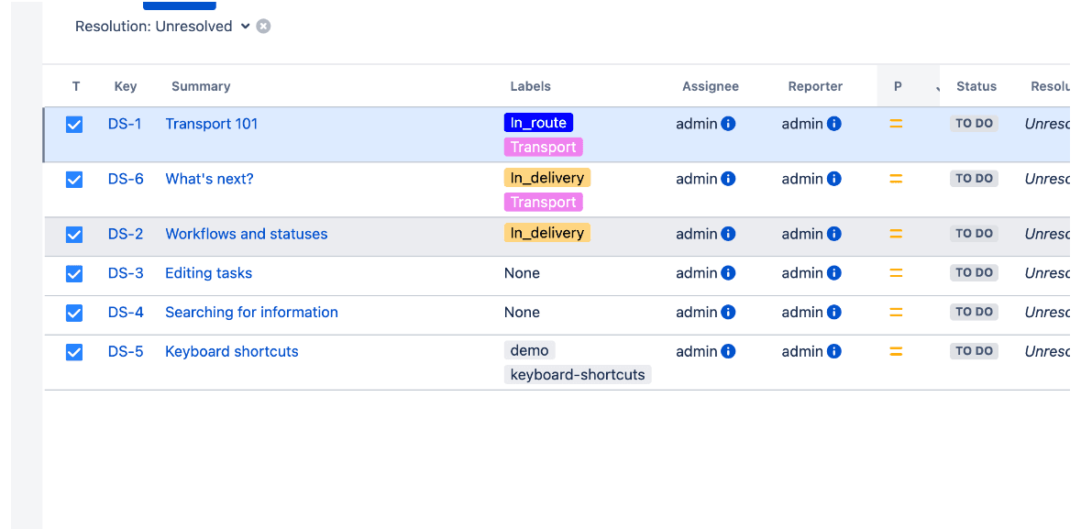This screenshot has height=529, width=1081.
Task: Remove the Resolution: Unresolved filter
Action: [263, 27]
